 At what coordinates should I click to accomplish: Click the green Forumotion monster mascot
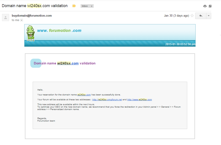point(31,33)
